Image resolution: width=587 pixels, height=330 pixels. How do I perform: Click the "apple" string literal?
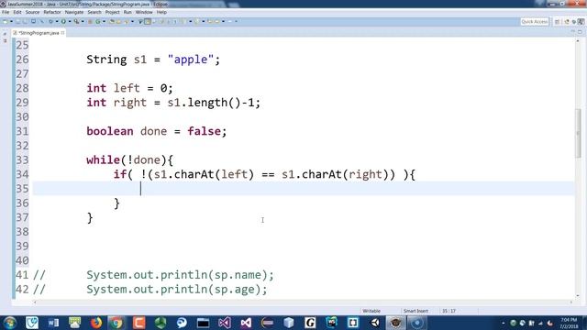tap(190, 60)
